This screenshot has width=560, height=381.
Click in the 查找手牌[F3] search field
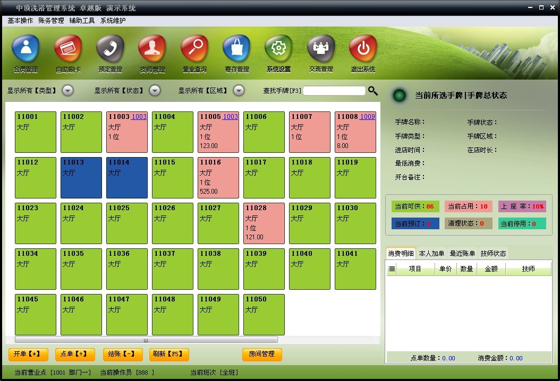coord(334,91)
